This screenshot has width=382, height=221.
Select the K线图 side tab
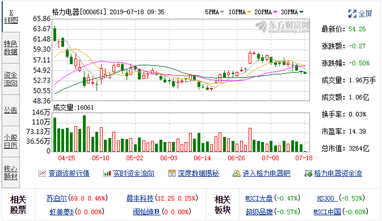point(11,17)
